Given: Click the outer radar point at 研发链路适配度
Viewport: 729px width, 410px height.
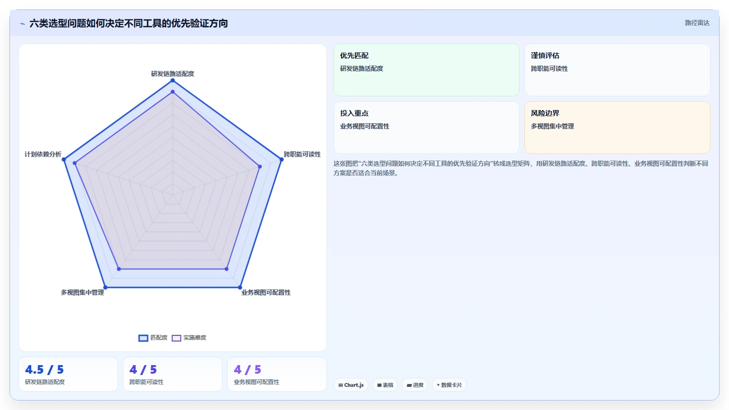Looking at the screenshot, I should click(x=172, y=80).
